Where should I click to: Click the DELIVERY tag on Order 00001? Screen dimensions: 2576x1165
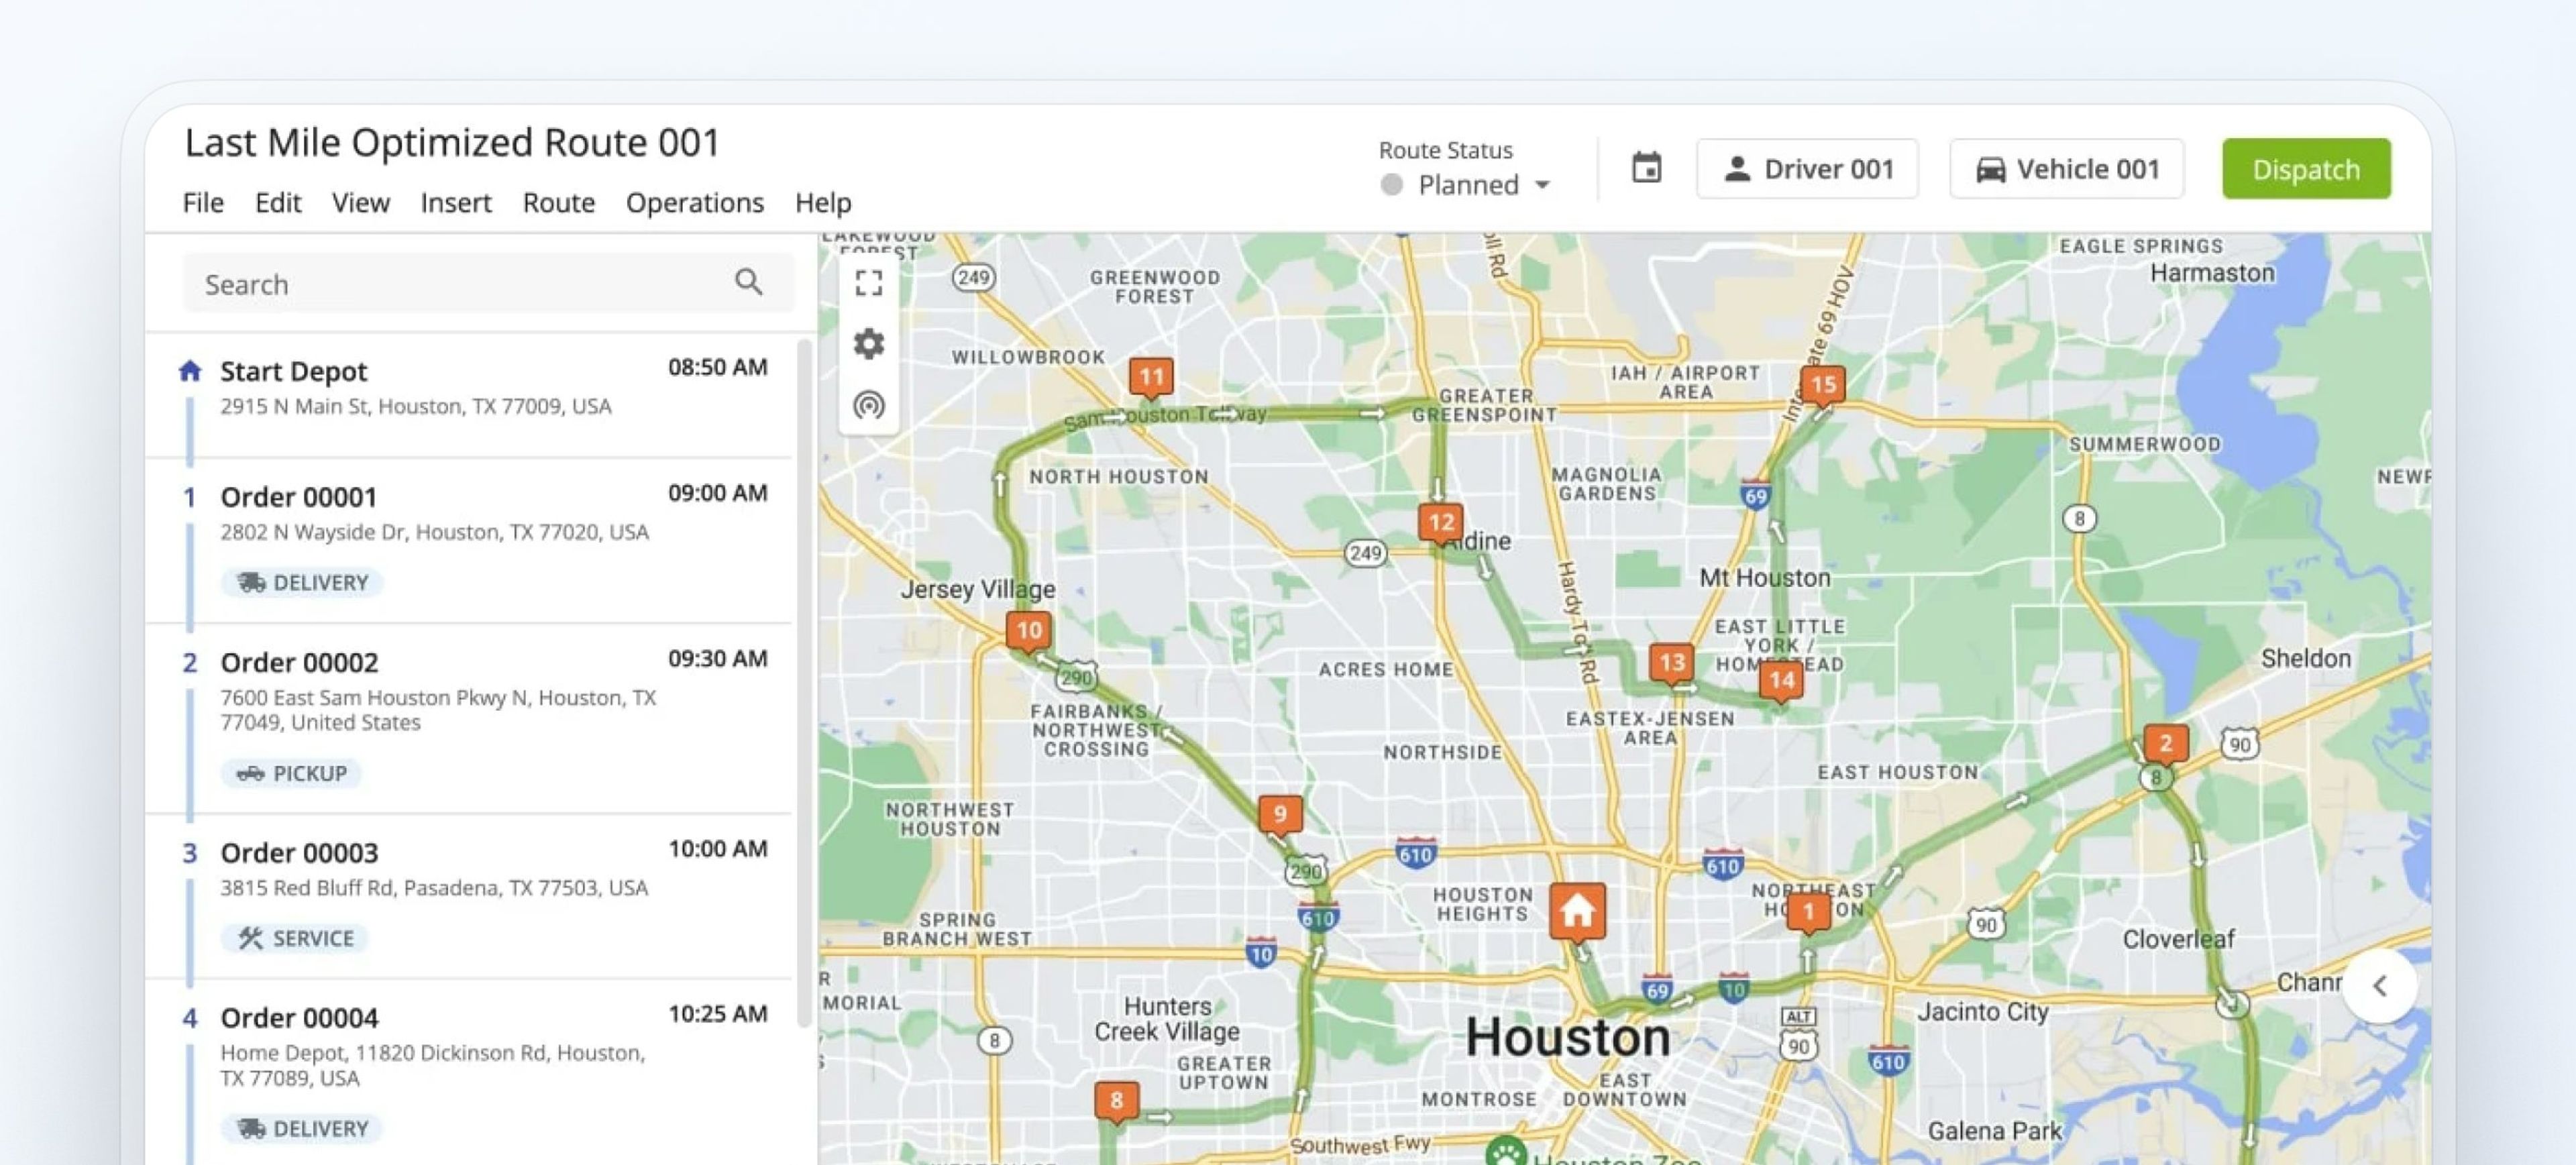pyautogui.click(x=302, y=582)
